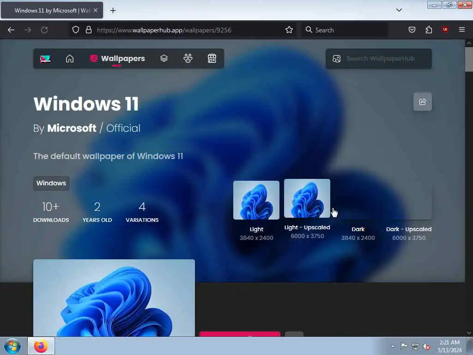Open the Windows Start orb

click(12, 346)
